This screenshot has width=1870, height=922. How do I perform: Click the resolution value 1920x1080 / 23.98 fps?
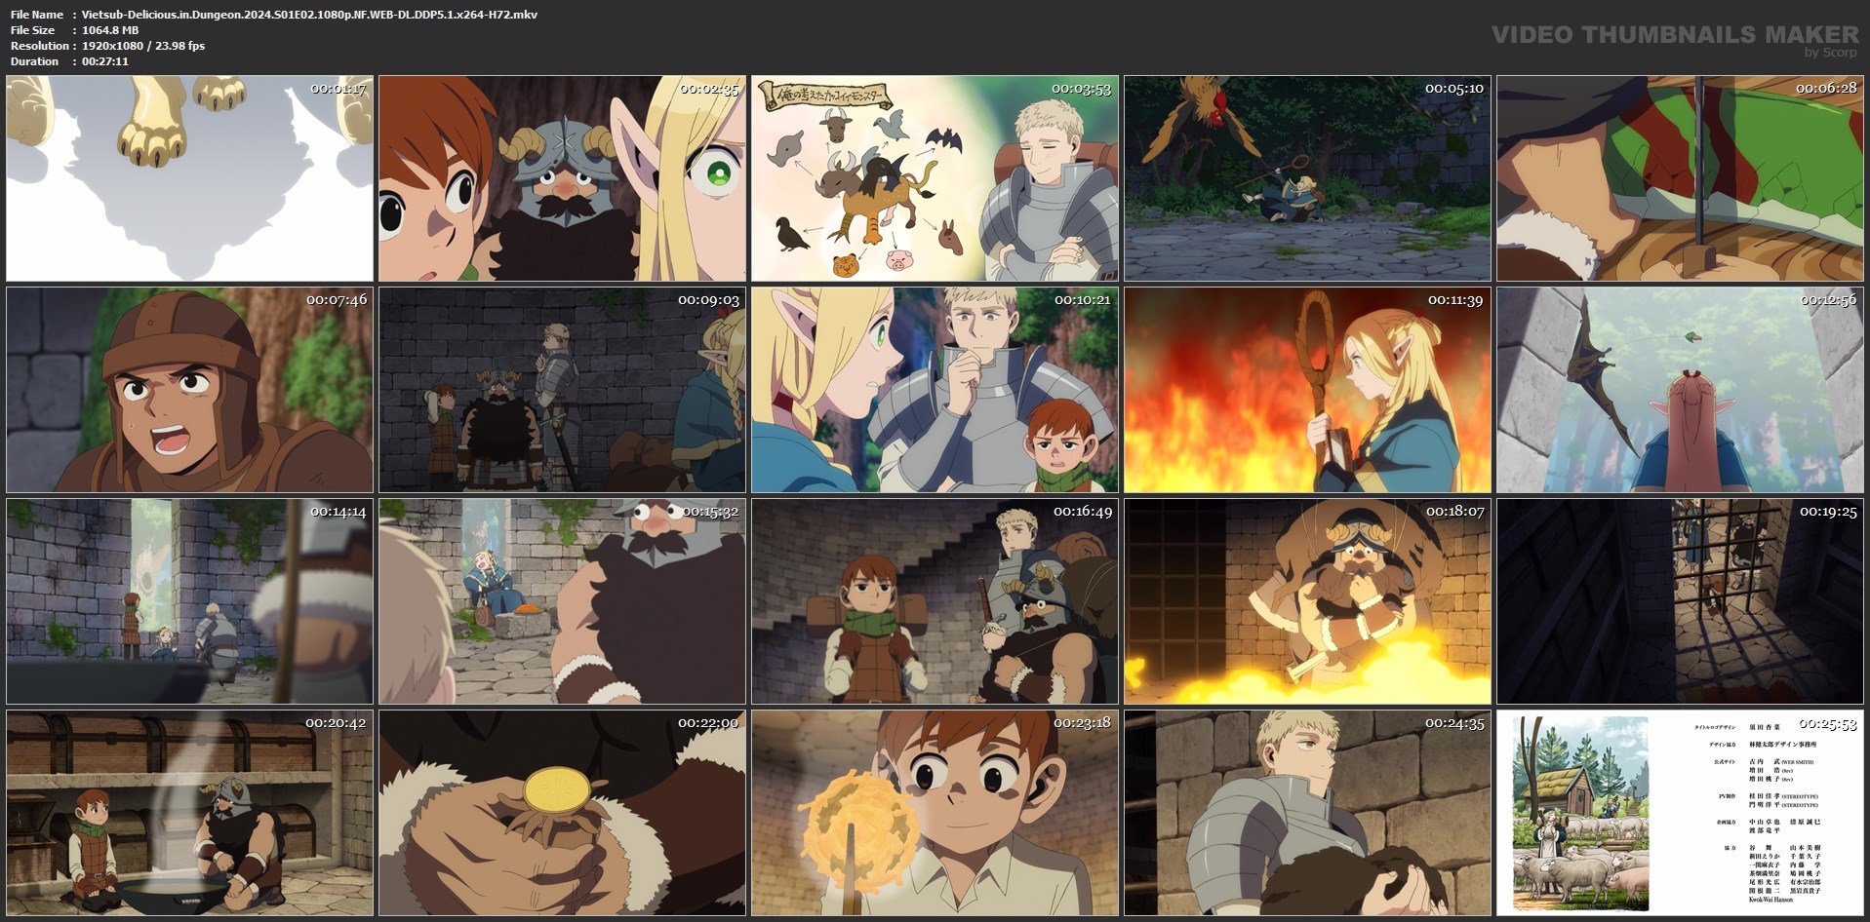pos(143,46)
